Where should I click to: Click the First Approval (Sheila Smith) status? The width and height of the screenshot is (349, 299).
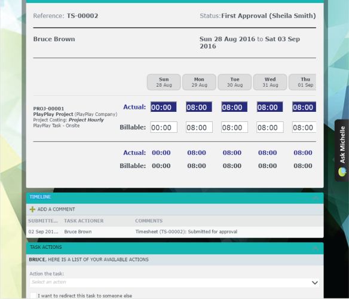tap(268, 16)
